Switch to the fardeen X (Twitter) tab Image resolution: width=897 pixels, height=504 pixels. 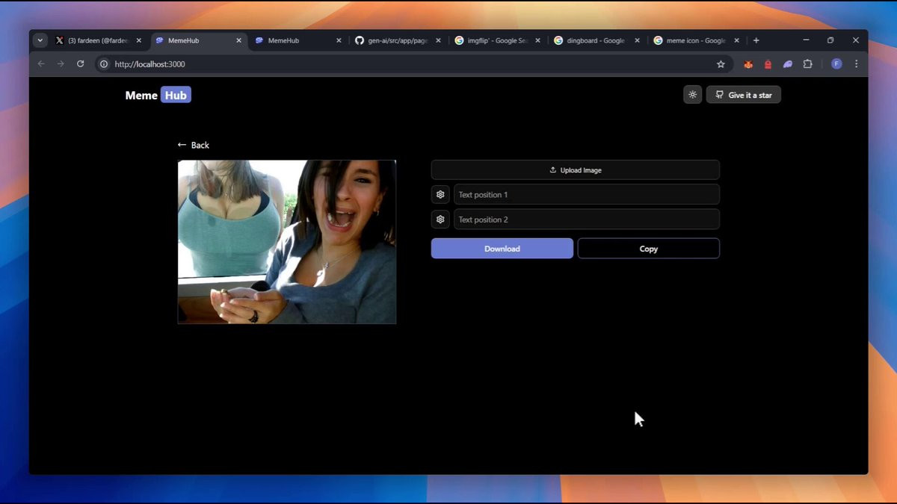pos(97,40)
